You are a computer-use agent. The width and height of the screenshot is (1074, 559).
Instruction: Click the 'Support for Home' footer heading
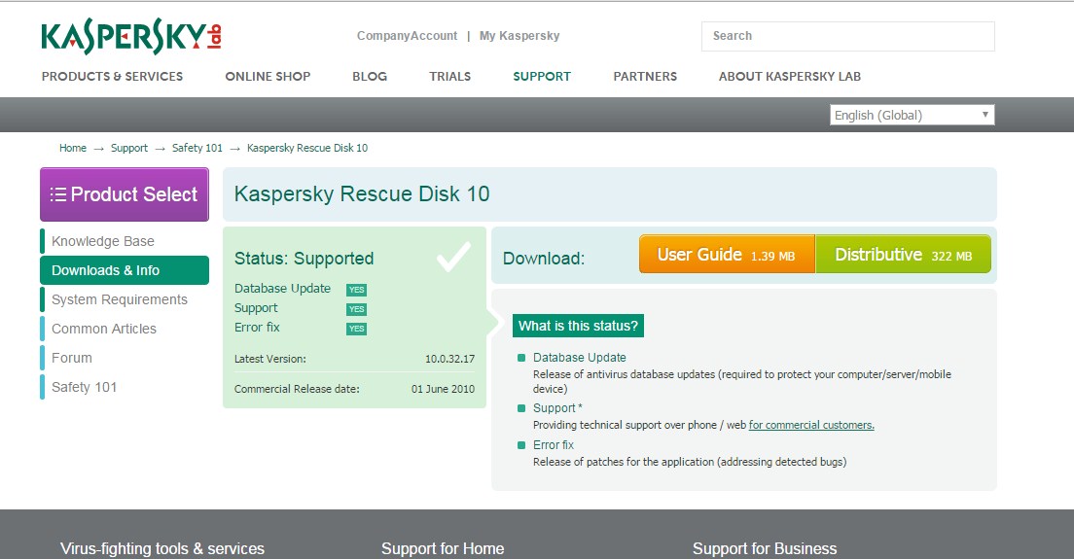pyautogui.click(x=443, y=548)
